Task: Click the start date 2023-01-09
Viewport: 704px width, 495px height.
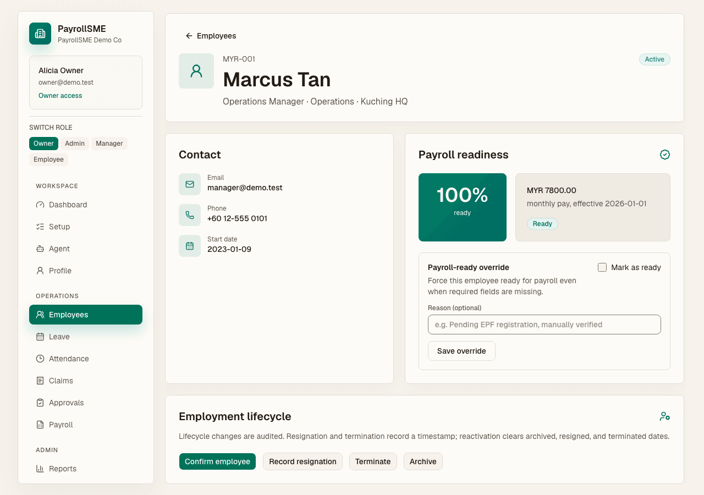Action: tap(229, 249)
